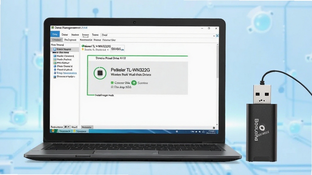Click the taskbar clock in the system tray
Screen dimensions: 312x175
pos(211,132)
